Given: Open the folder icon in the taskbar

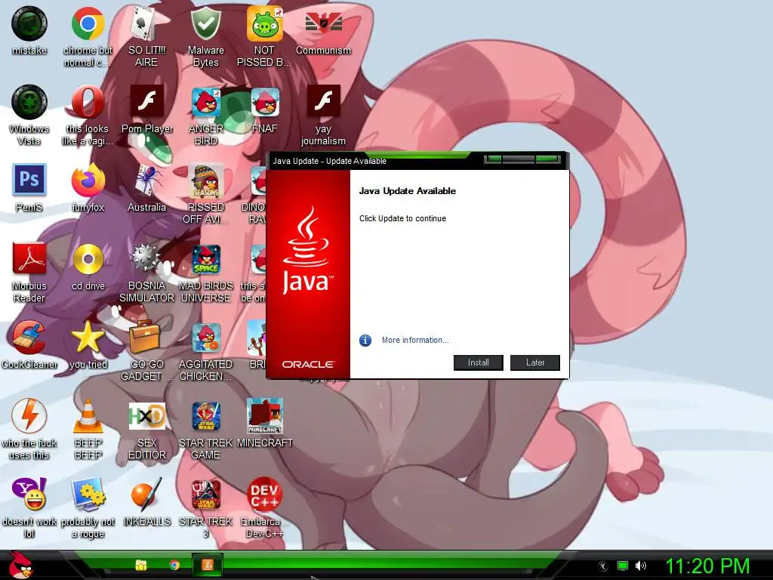Looking at the screenshot, I should pyautogui.click(x=141, y=565).
